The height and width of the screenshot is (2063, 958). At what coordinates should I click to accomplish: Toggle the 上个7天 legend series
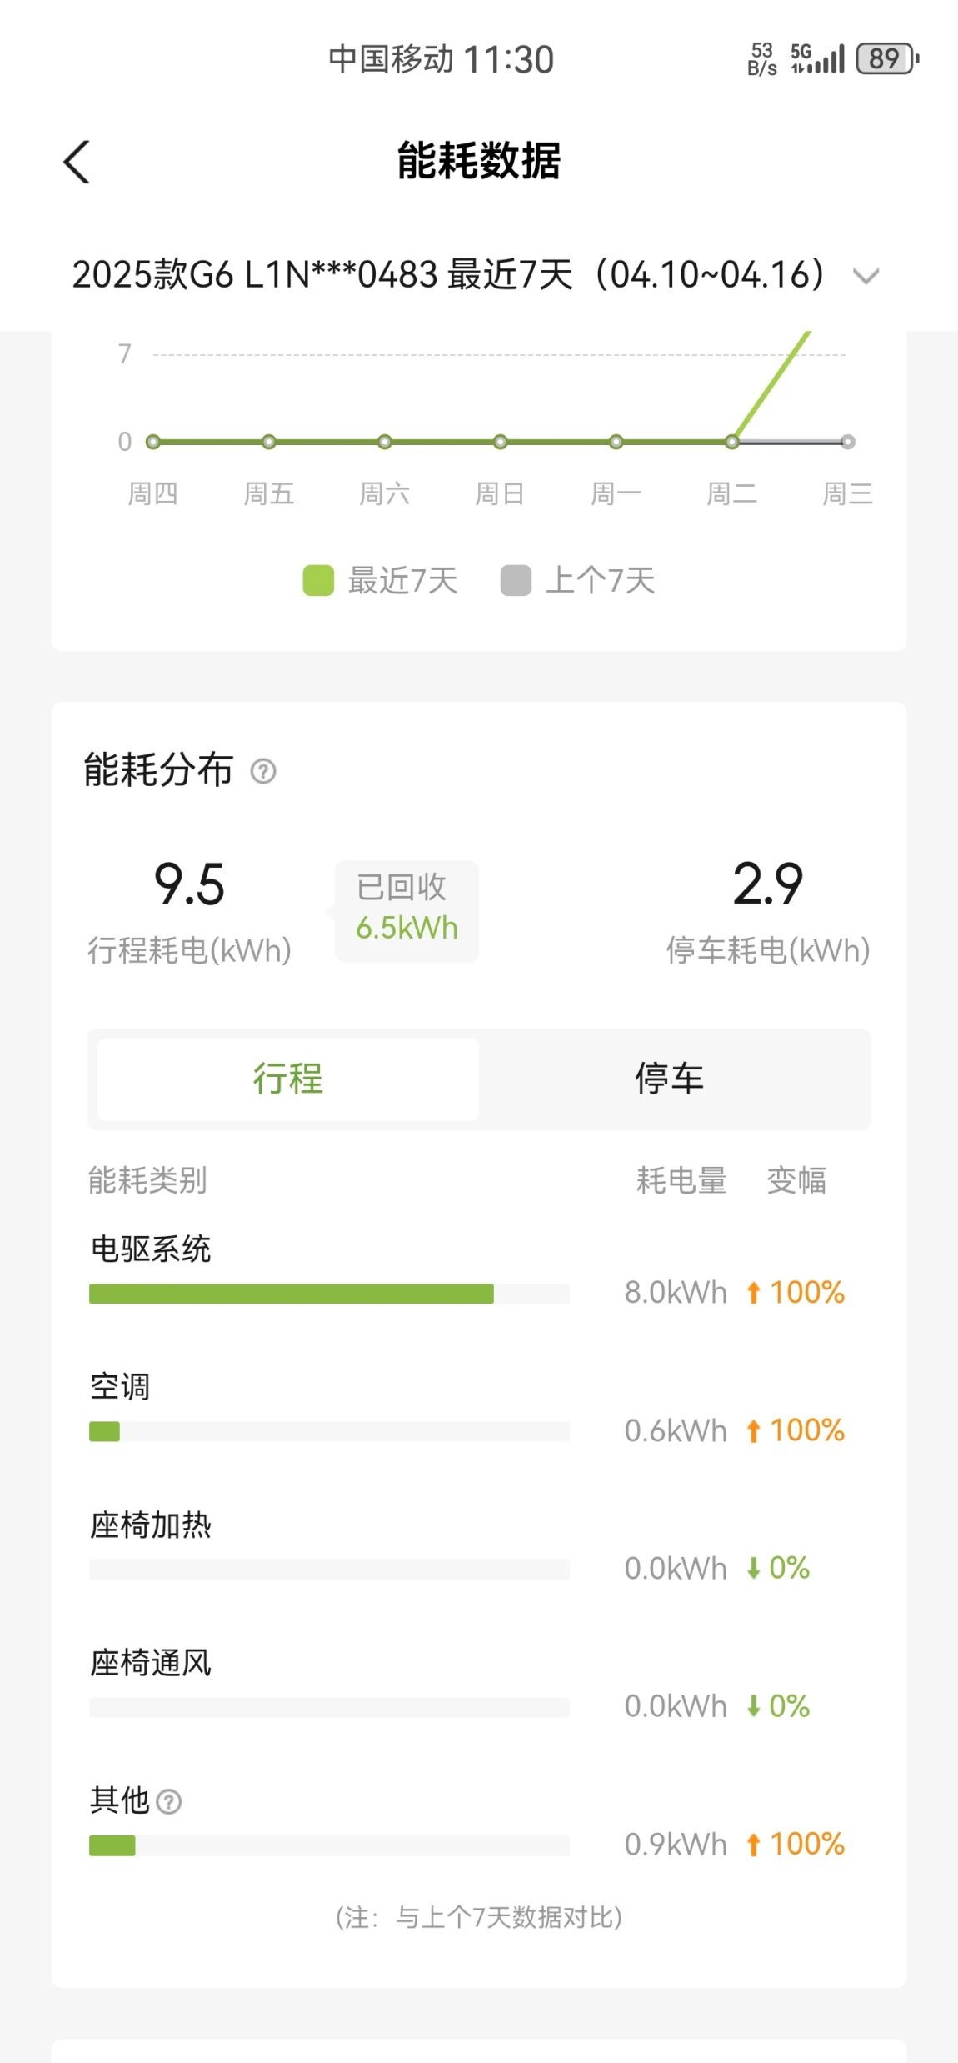pos(578,581)
